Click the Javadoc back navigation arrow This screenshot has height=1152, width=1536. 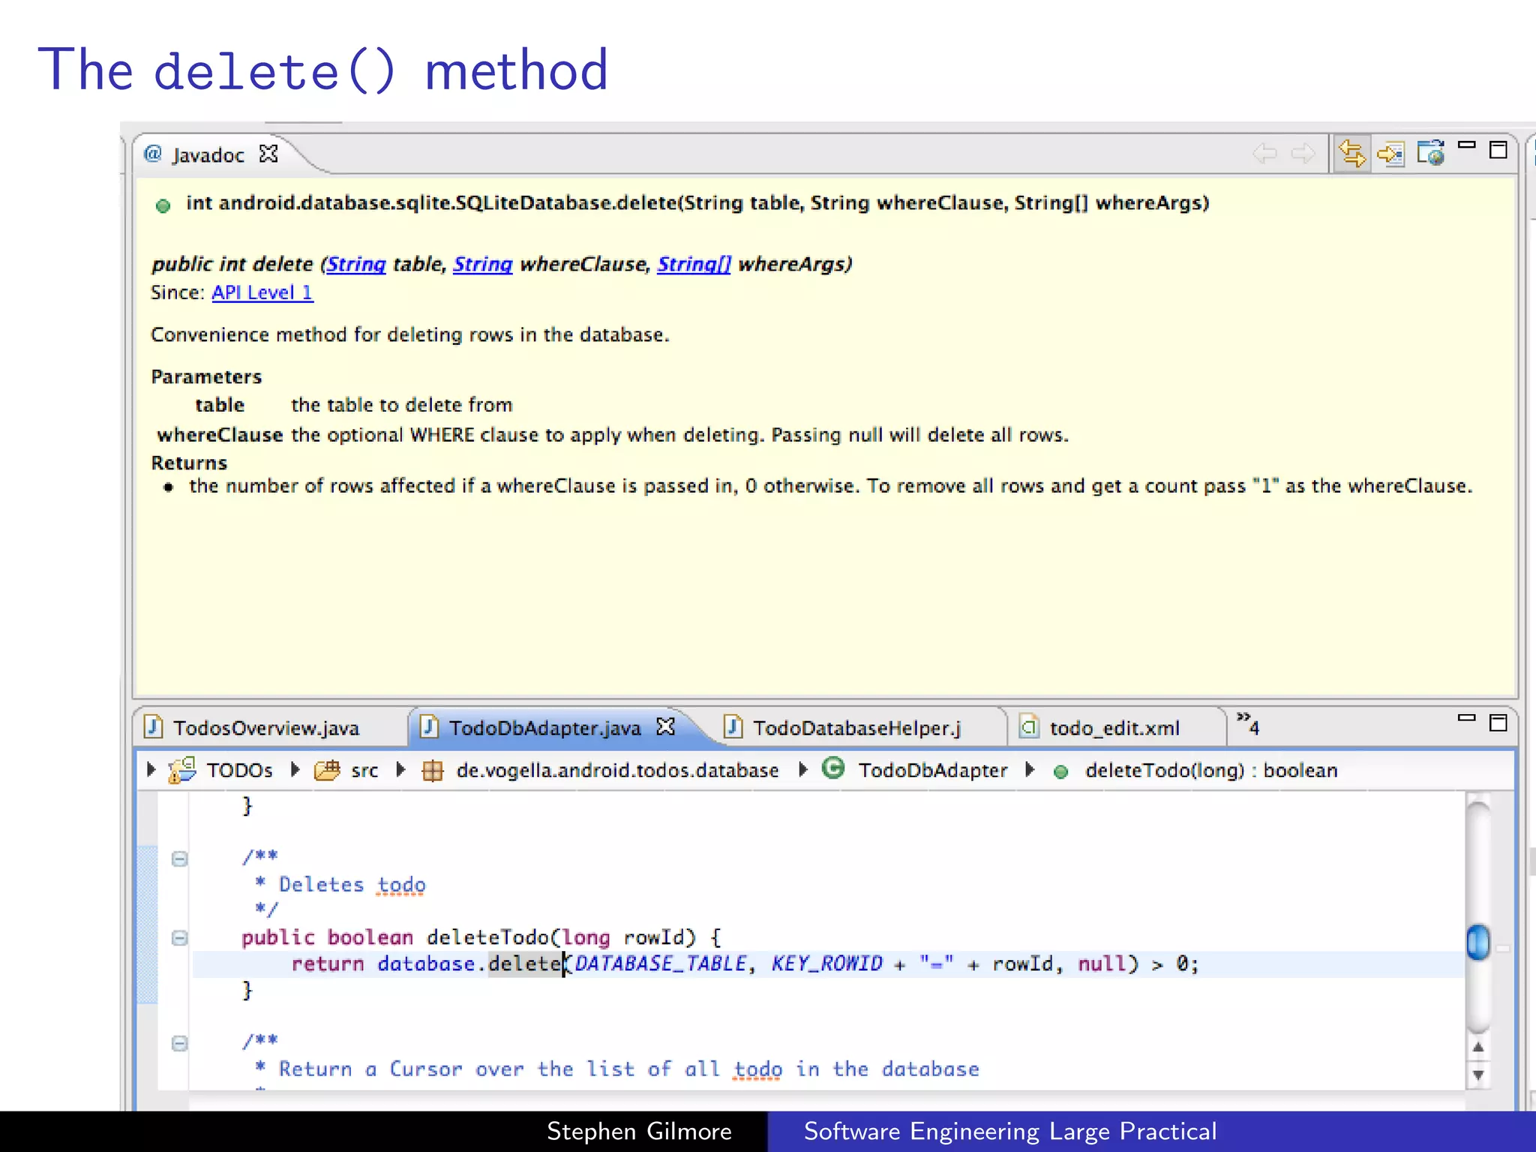coord(1264,154)
